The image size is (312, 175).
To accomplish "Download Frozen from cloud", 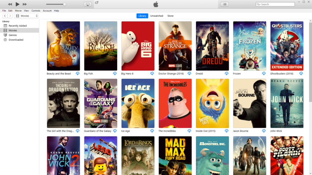I will [264, 74].
